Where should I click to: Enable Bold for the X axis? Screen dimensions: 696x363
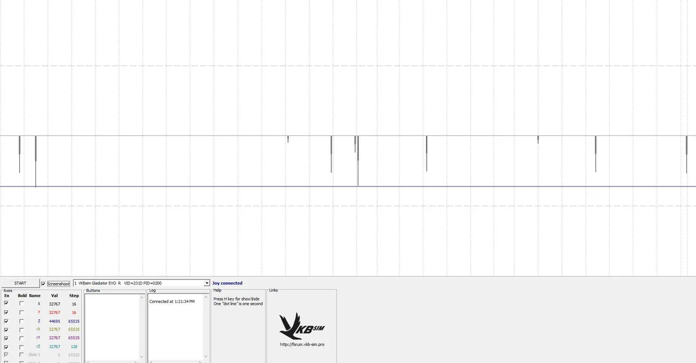click(x=21, y=304)
